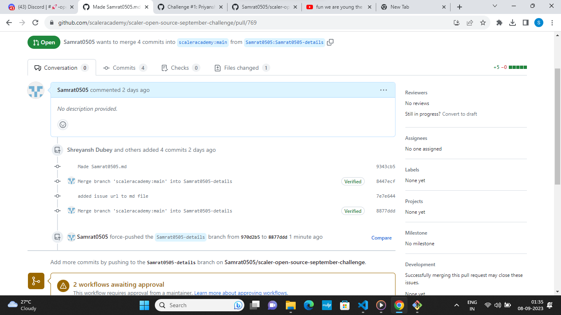The image size is (561, 315).
Task: Open the comment options kebab menu
Action: click(384, 90)
